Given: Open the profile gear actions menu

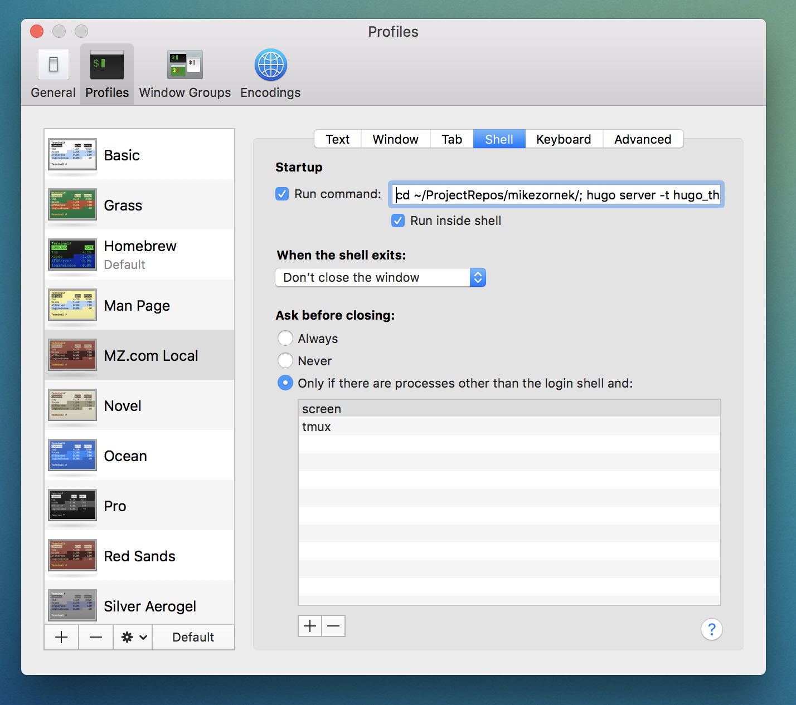Looking at the screenshot, I should click(133, 637).
